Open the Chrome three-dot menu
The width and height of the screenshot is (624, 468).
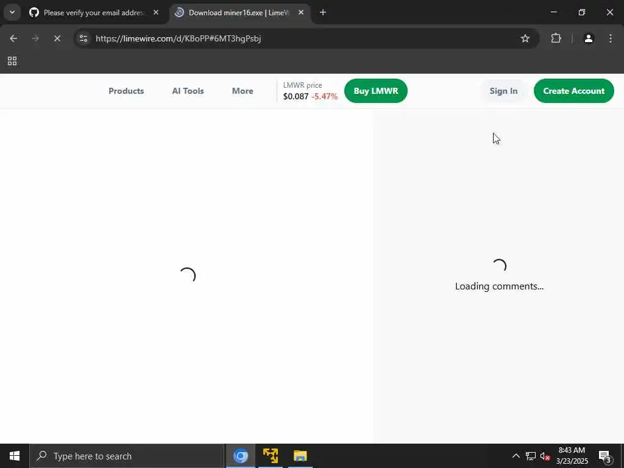611,38
